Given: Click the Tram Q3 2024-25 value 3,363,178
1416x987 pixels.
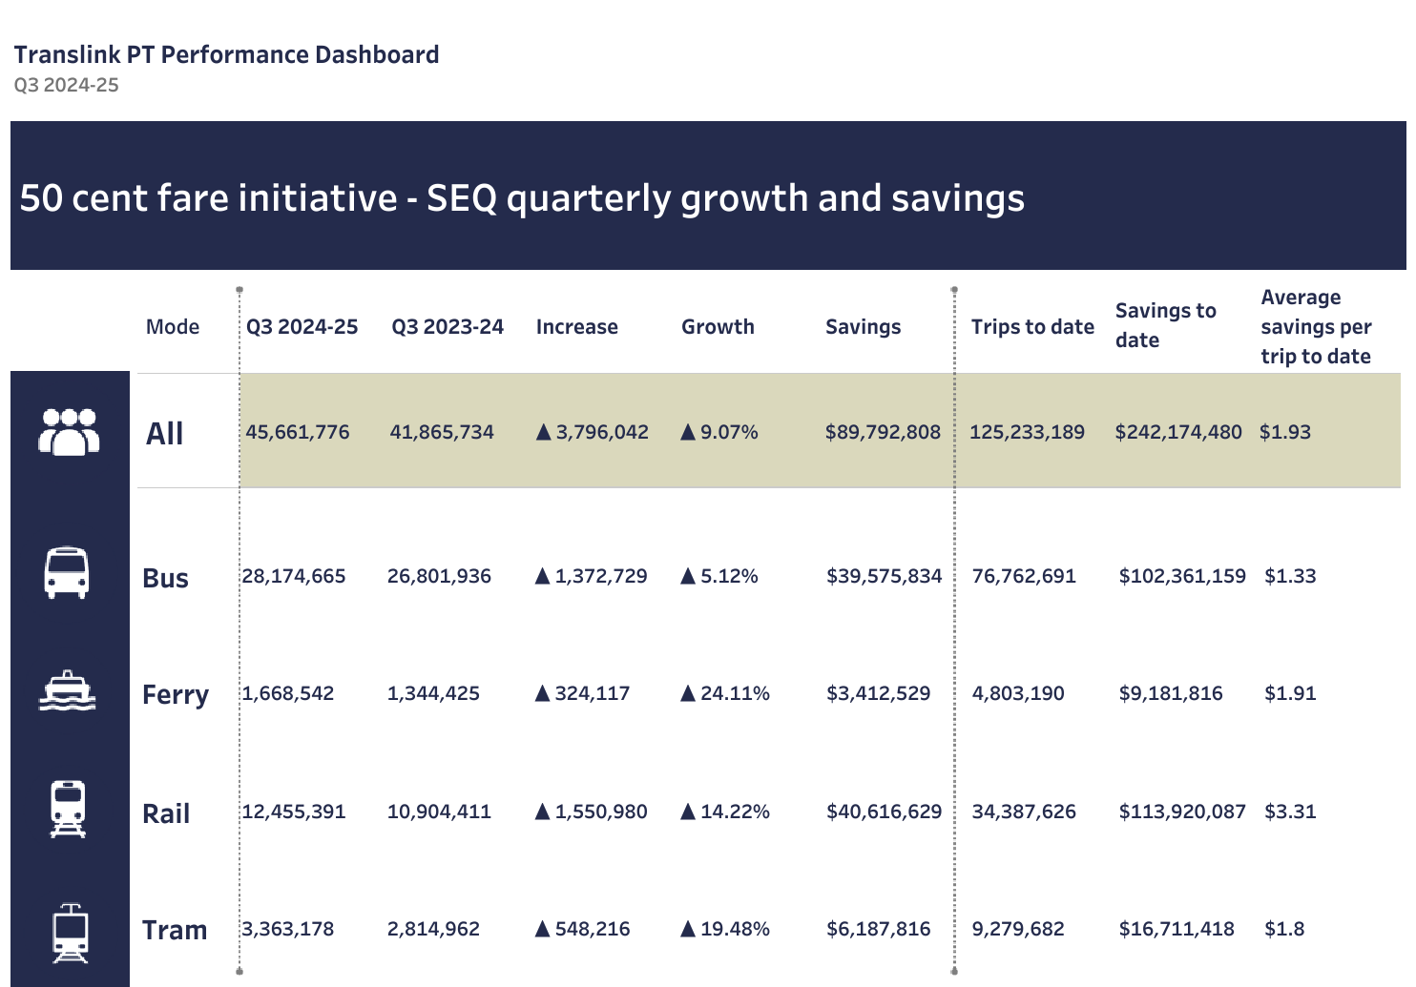Looking at the screenshot, I should pos(288,929).
